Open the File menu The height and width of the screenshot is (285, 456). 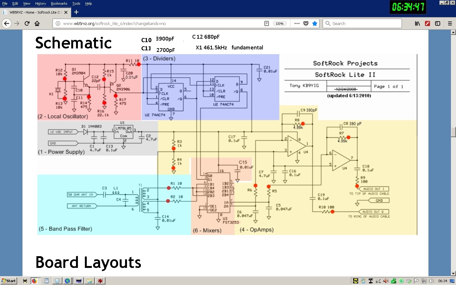click(5, 3)
